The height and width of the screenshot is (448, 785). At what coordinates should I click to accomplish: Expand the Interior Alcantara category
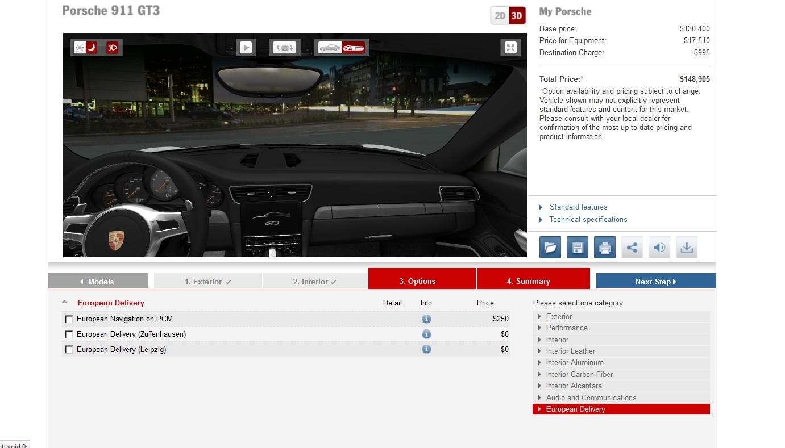pyautogui.click(x=621, y=386)
